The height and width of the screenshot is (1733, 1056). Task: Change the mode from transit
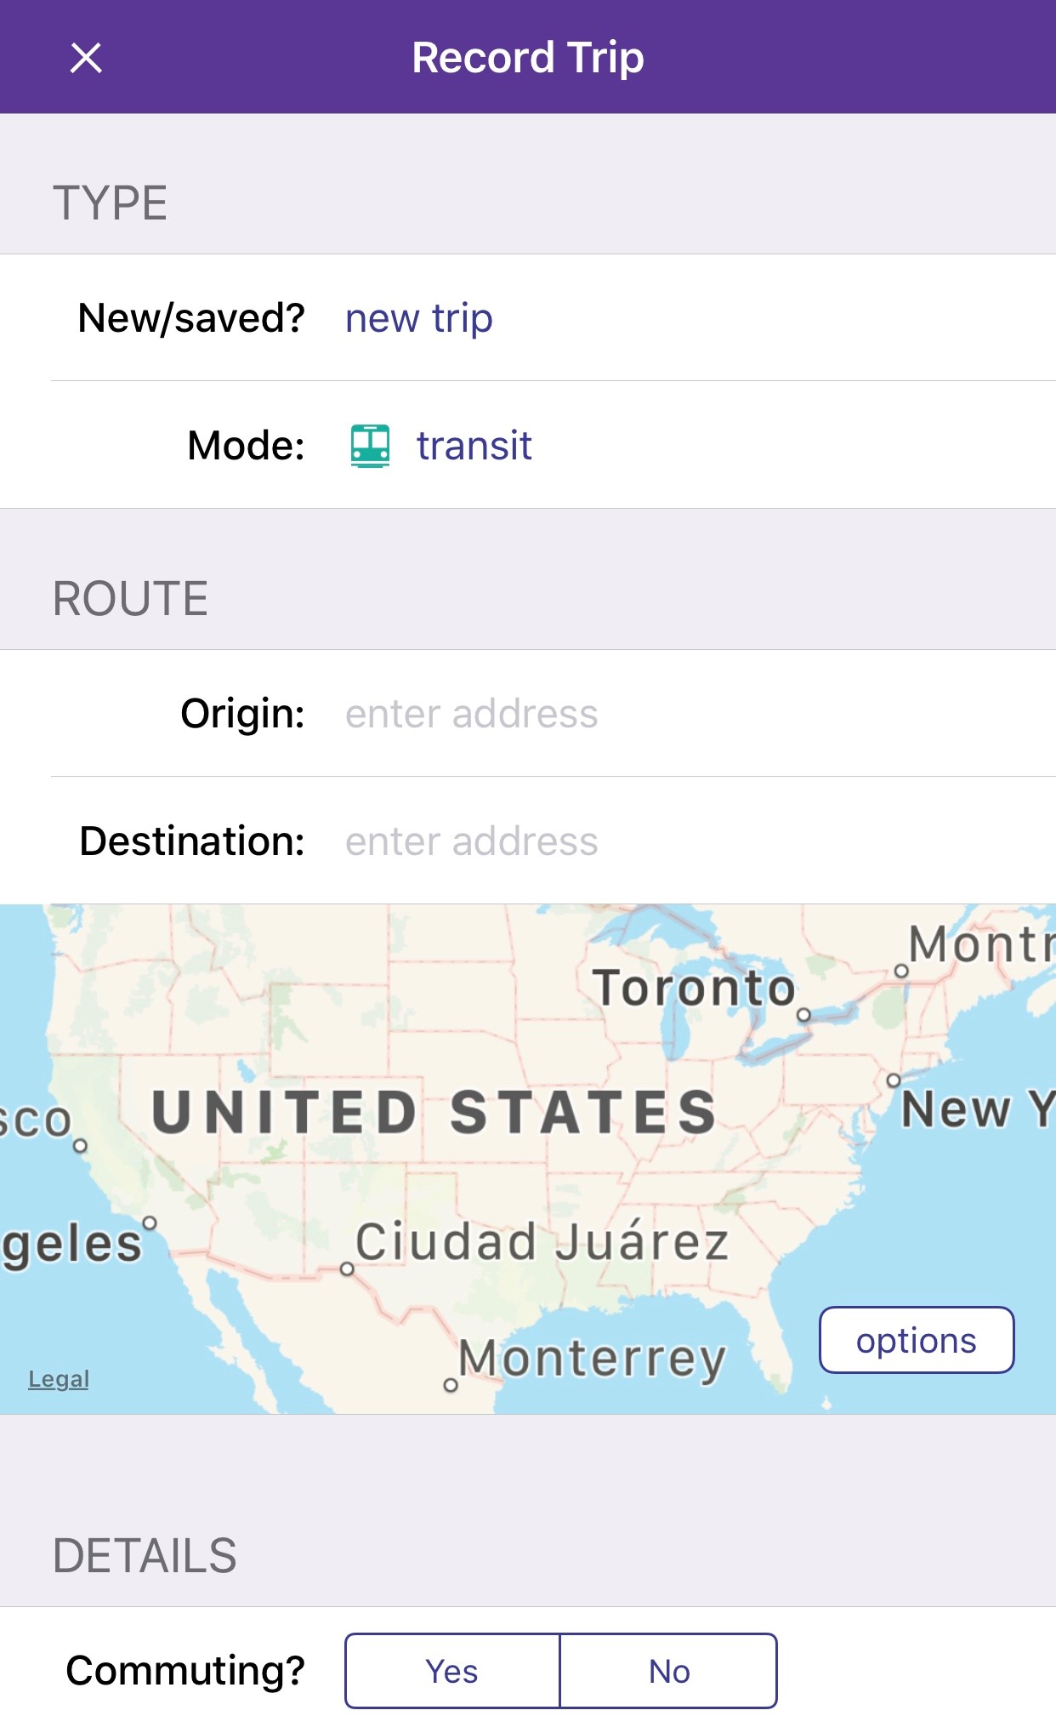474,446
